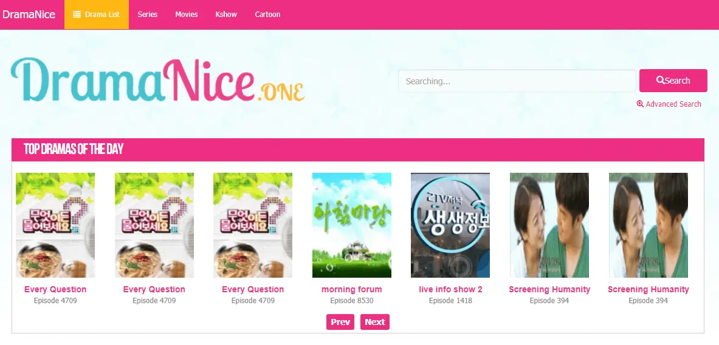The height and width of the screenshot is (345, 719).
Task: Click the magnifier icon in Search button
Action: [x=660, y=80]
